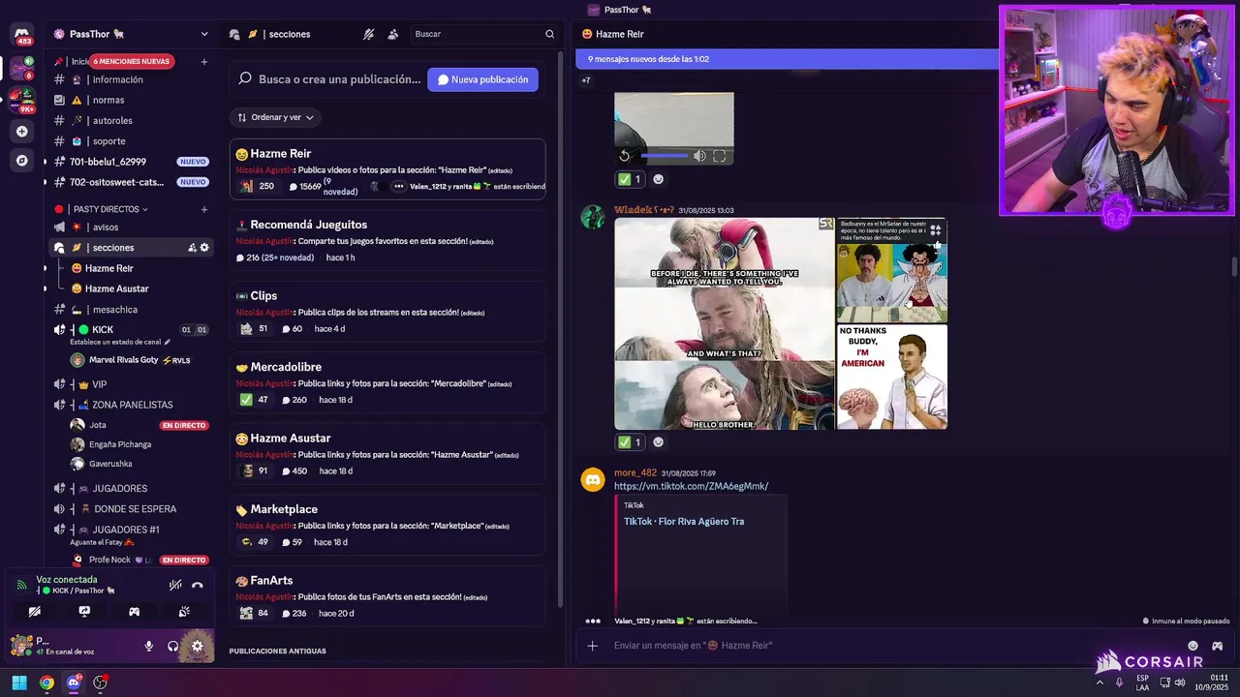1240x697 pixels.
Task: Click the video fullscreen icon
Action: pyautogui.click(x=720, y=156)
